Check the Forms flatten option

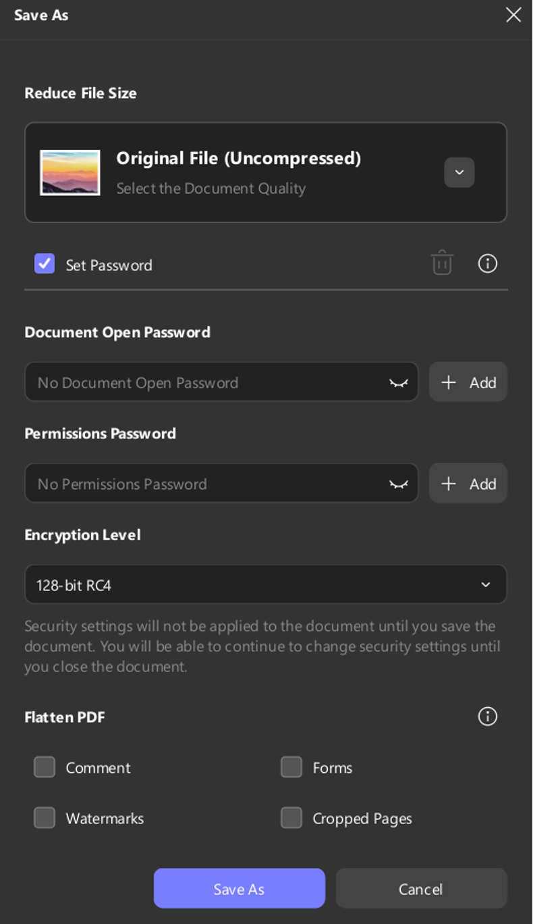point(291,767)
